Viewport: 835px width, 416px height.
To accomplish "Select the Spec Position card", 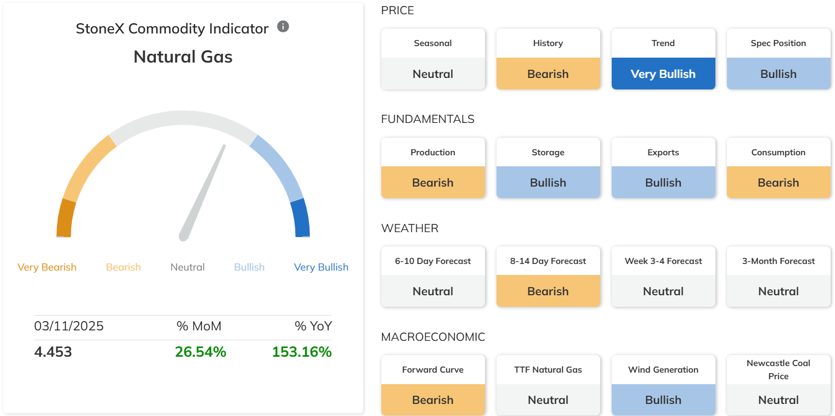I will (x=778, y=59).
